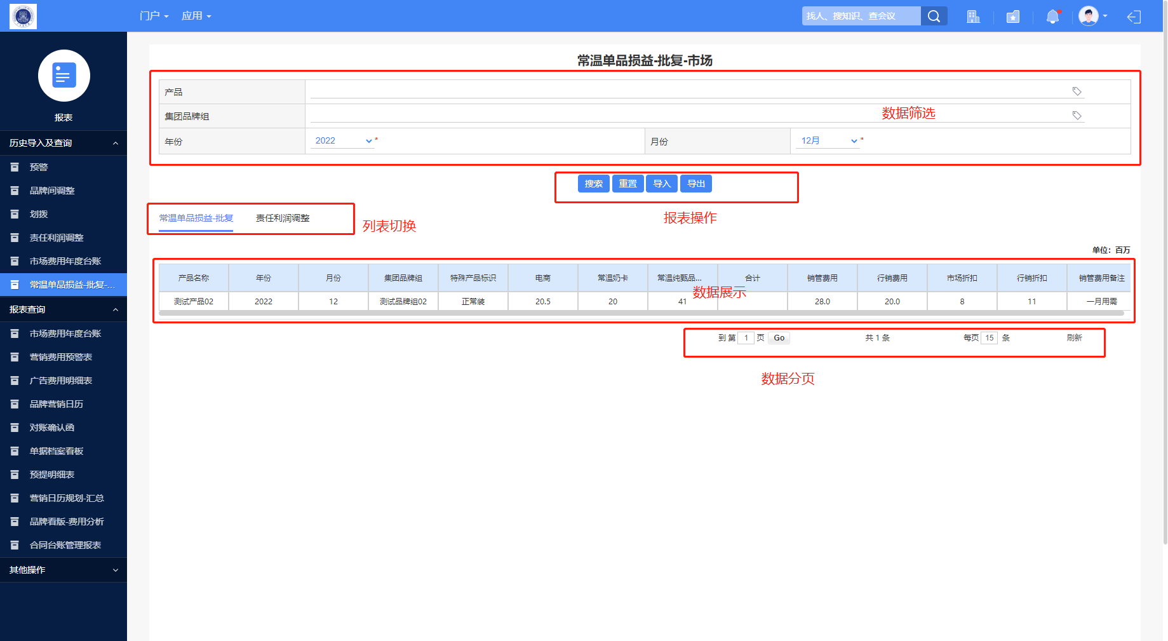Click the tag icon in 集团品牌组 field
Screen dimensions: 1168x641
pos(1077,116)
